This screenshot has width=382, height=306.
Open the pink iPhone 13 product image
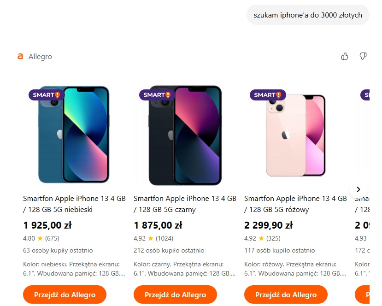[295, 135]
